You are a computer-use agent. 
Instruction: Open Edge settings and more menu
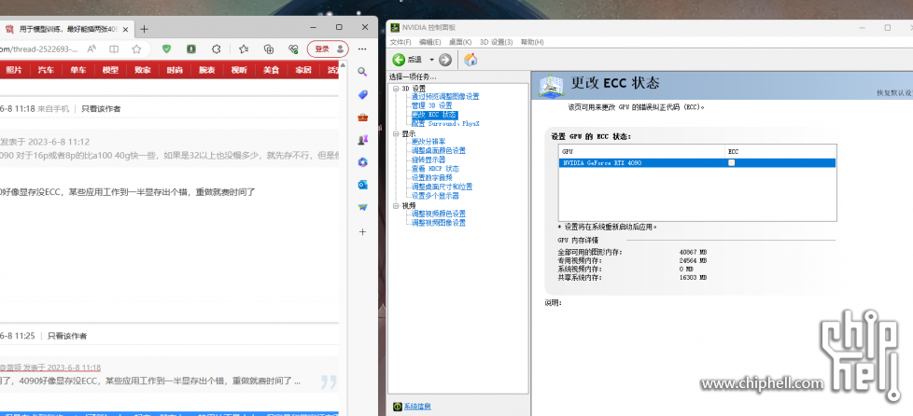[x=362, y=49]
